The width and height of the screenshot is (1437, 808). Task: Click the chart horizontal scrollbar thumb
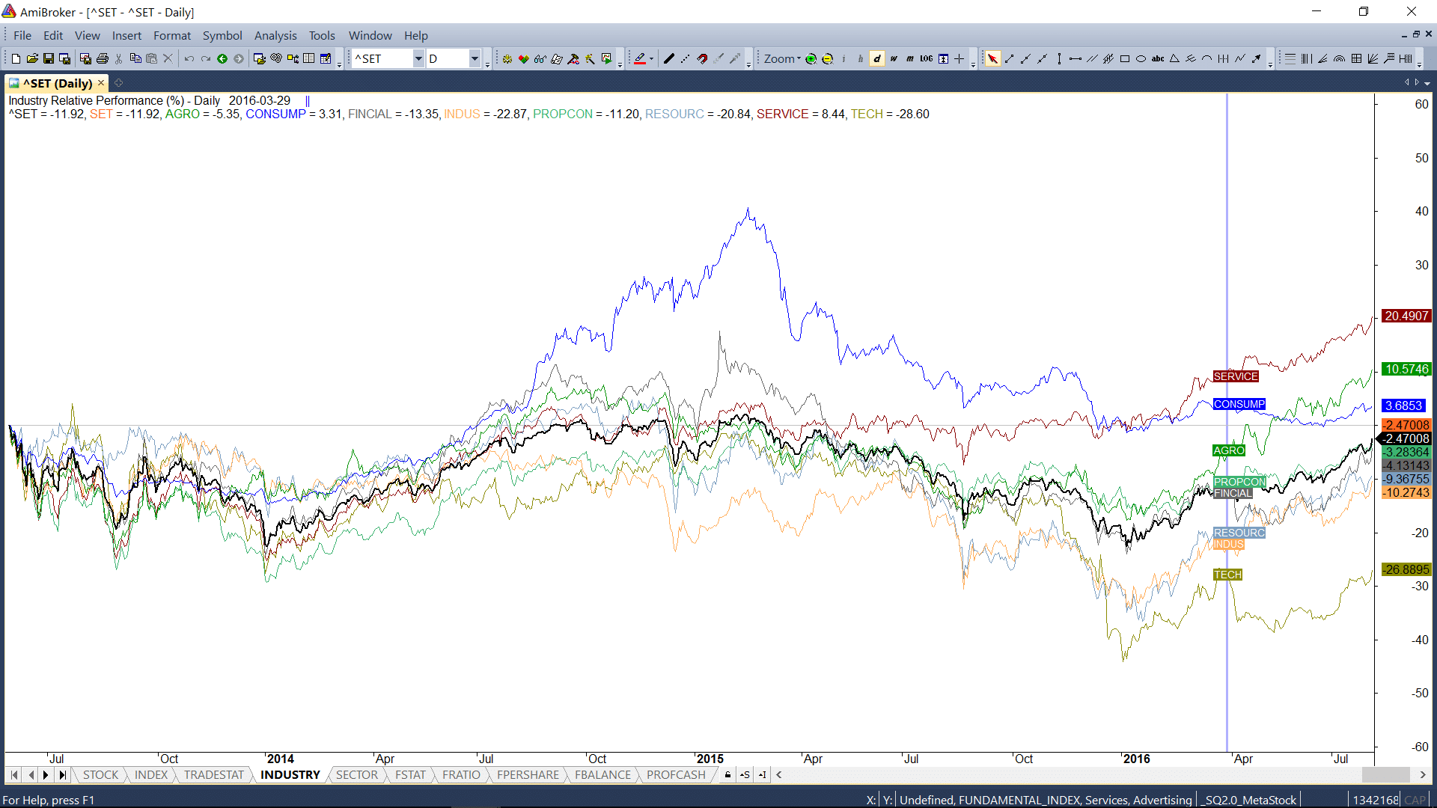1385,774
